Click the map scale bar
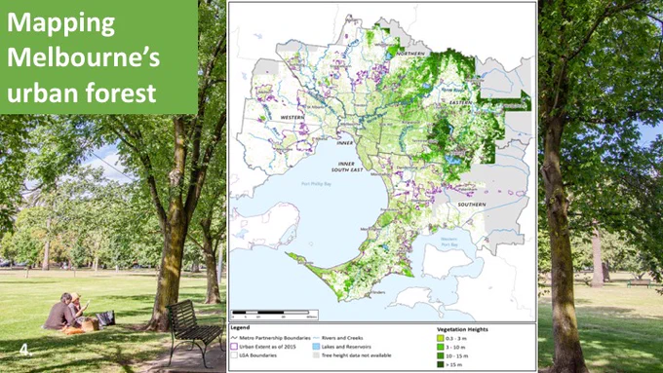 click(274, 315)
